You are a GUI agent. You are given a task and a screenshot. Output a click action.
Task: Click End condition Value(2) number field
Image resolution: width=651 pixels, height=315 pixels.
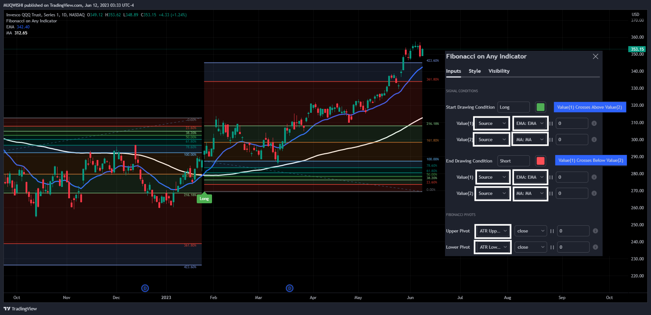point(572,194)
